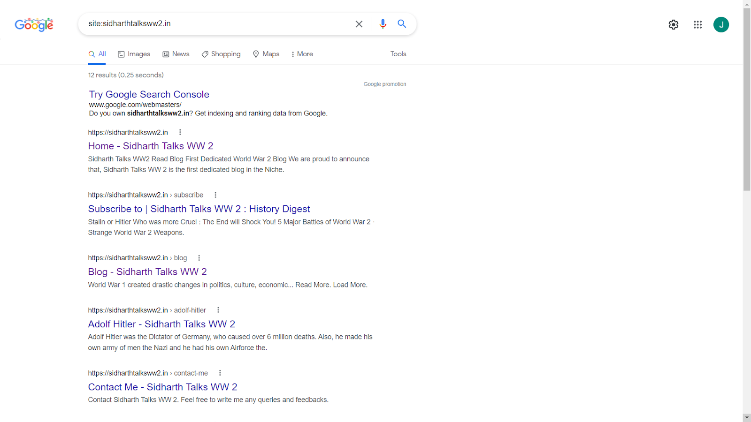Open Google apps grid icon
This screenshot has width=751, height=422.
pyautogui.click(x=698, y=24)
